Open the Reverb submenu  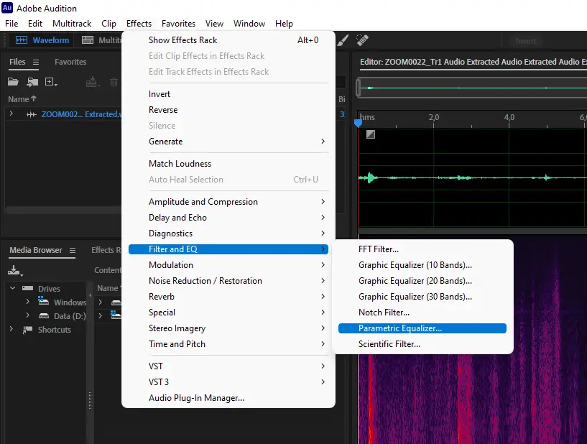[x=228, y=297]
